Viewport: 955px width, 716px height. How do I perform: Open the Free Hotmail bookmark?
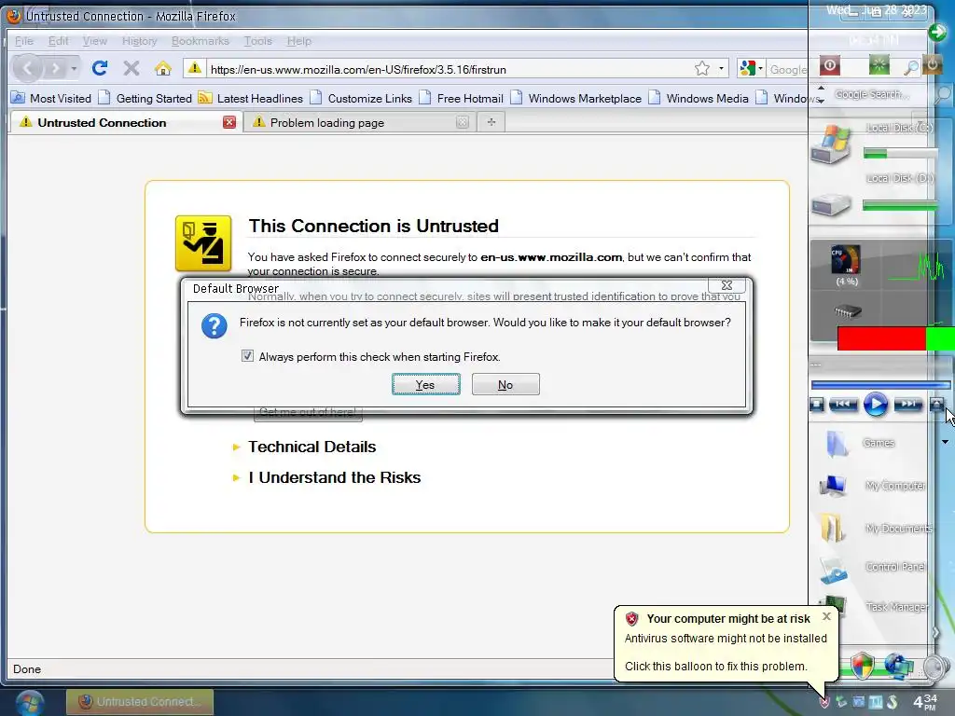461,98
